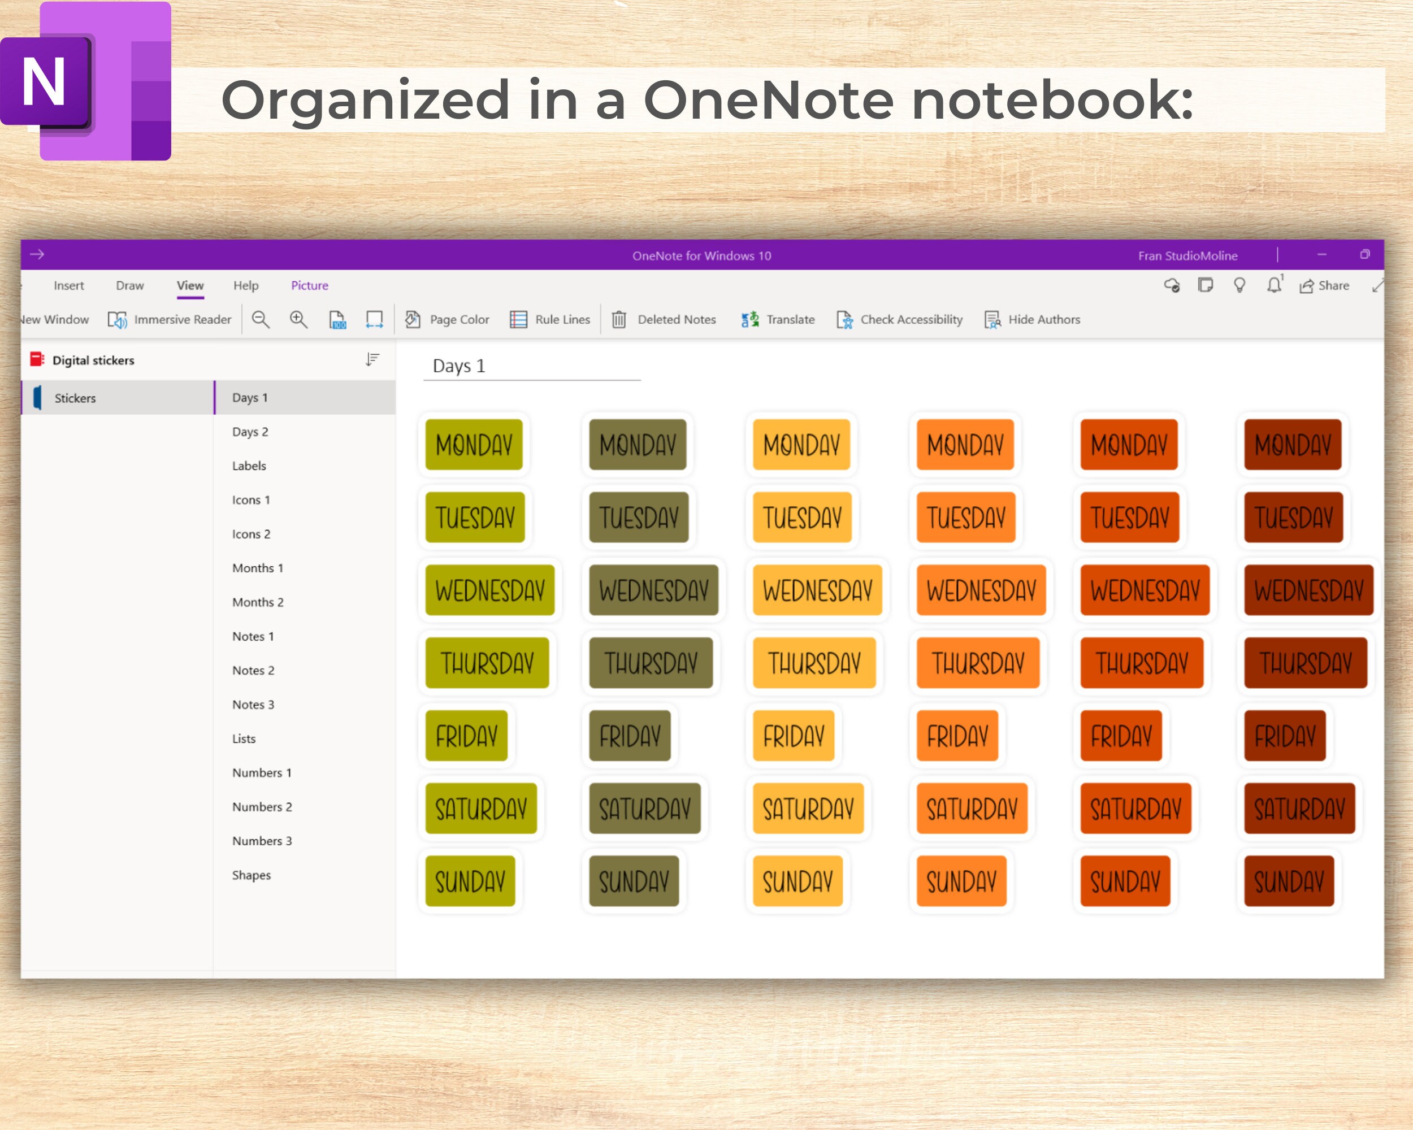Open the Lists page
This screenshot has width=1413, height=1130.
point(305,738)
